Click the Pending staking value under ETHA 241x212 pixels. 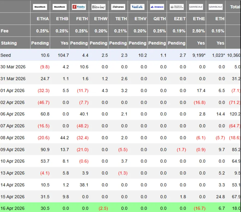coord(40,43)
